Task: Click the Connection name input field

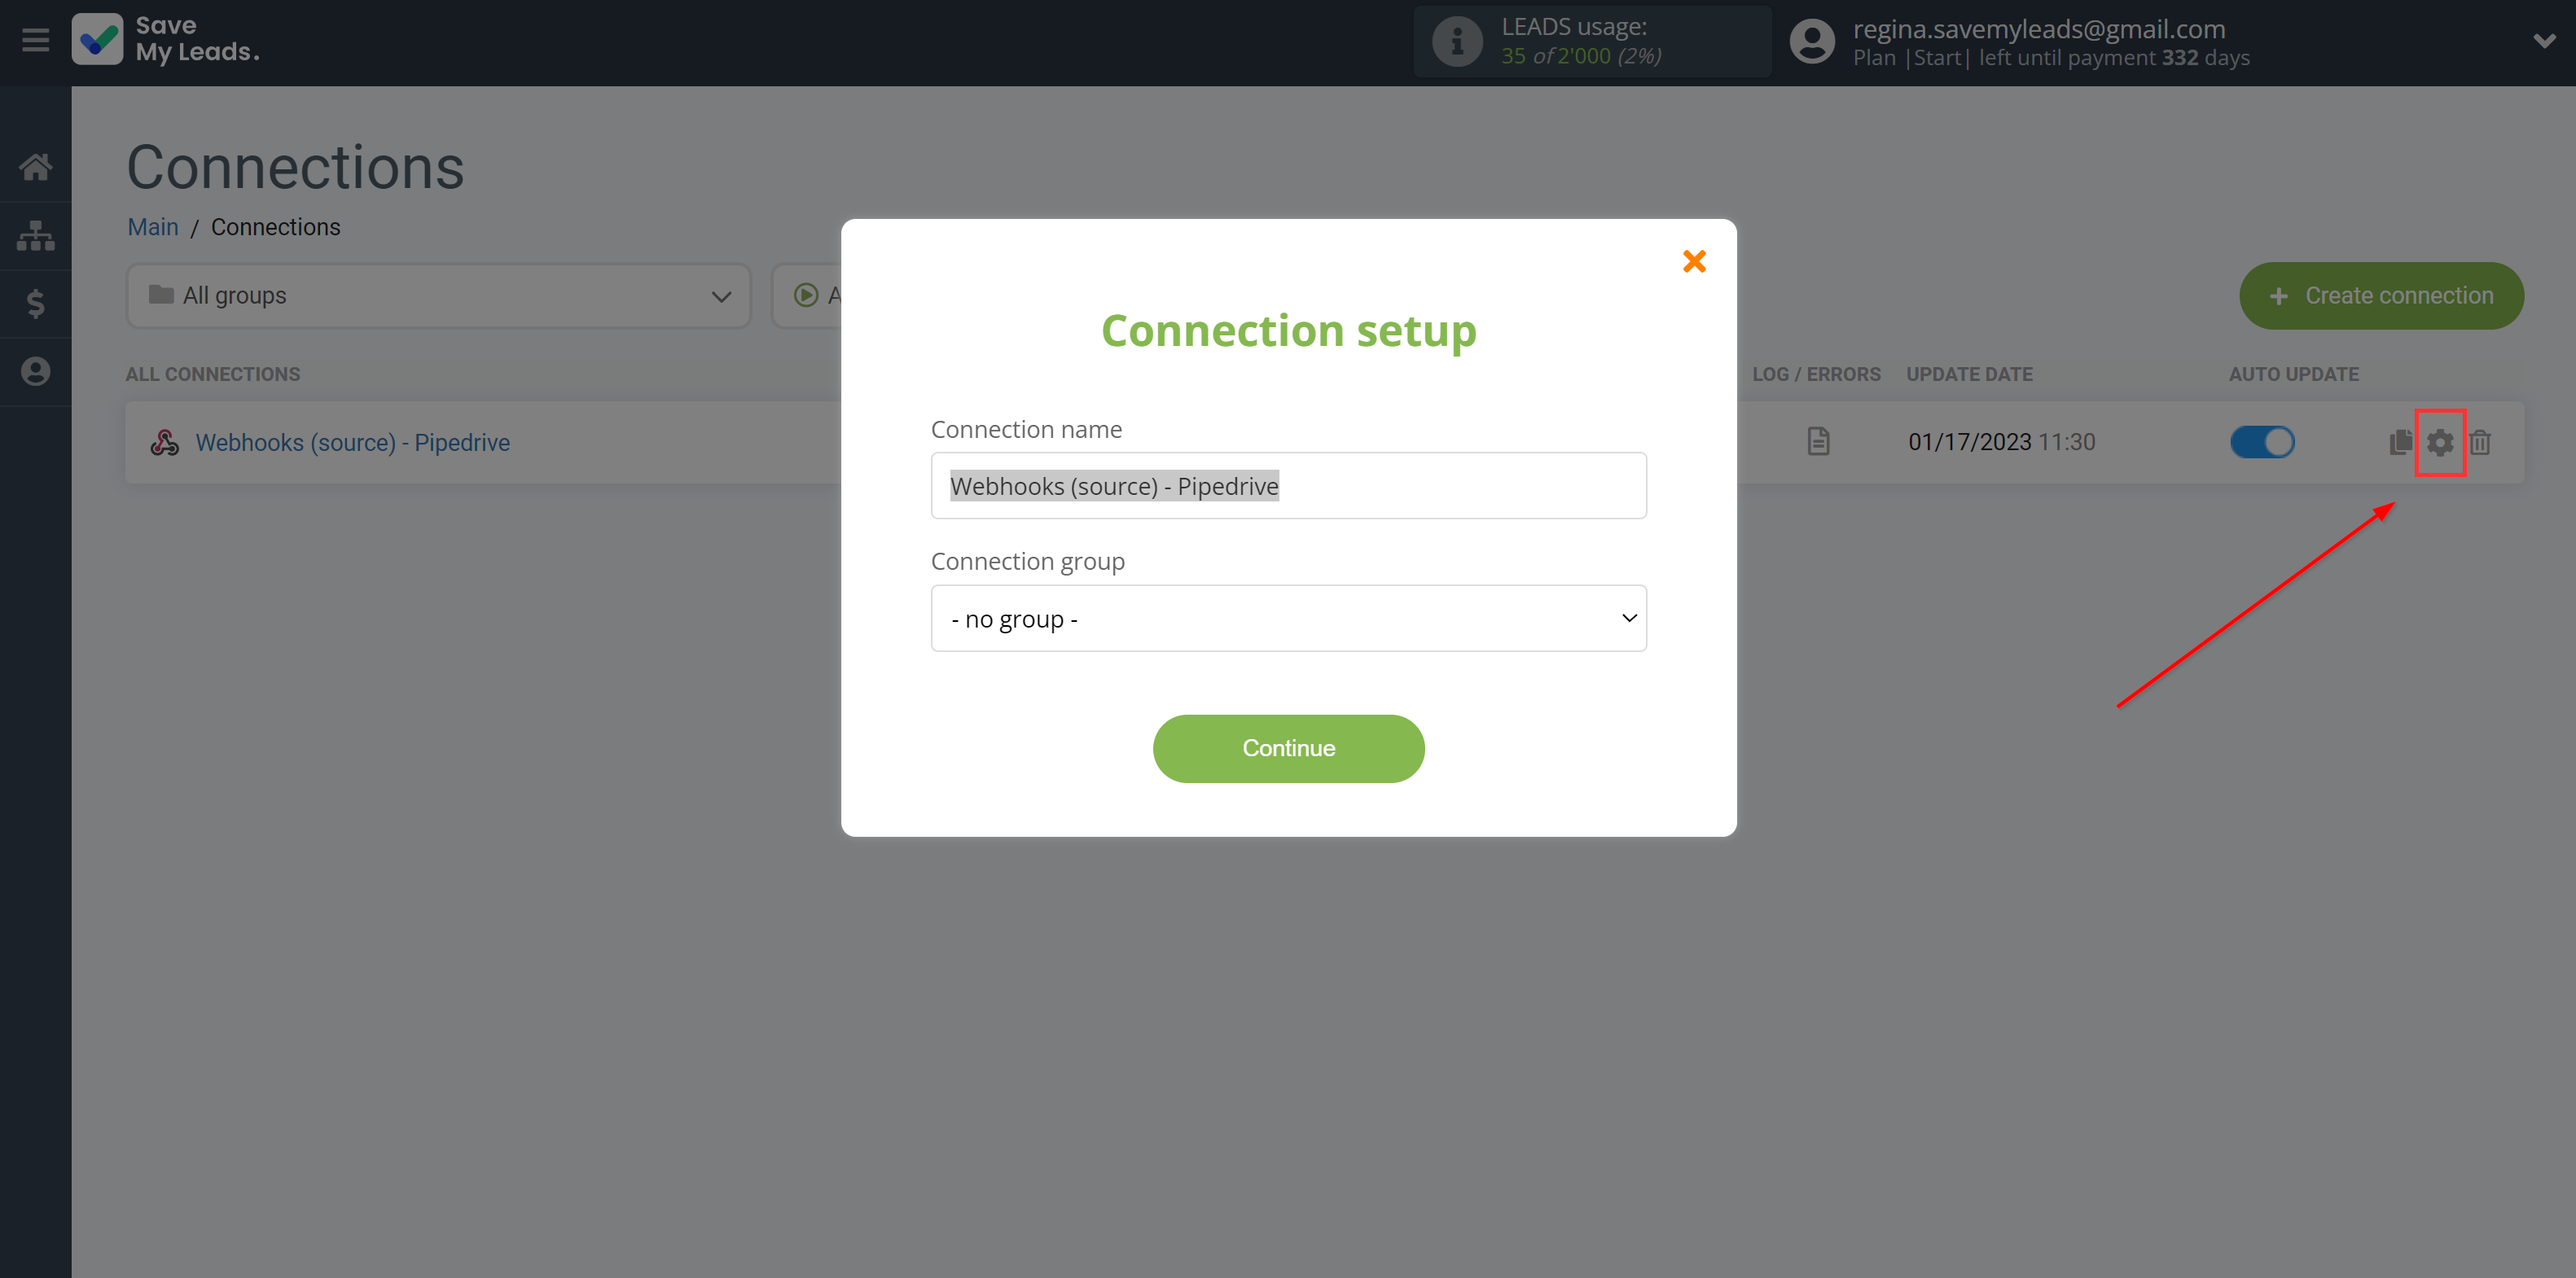Action: point(1290,484)
